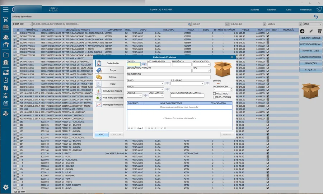Select row checkbox for BLUSA G - PRETO
This screenshot has height=194, width=323.
tap(18, 153)
